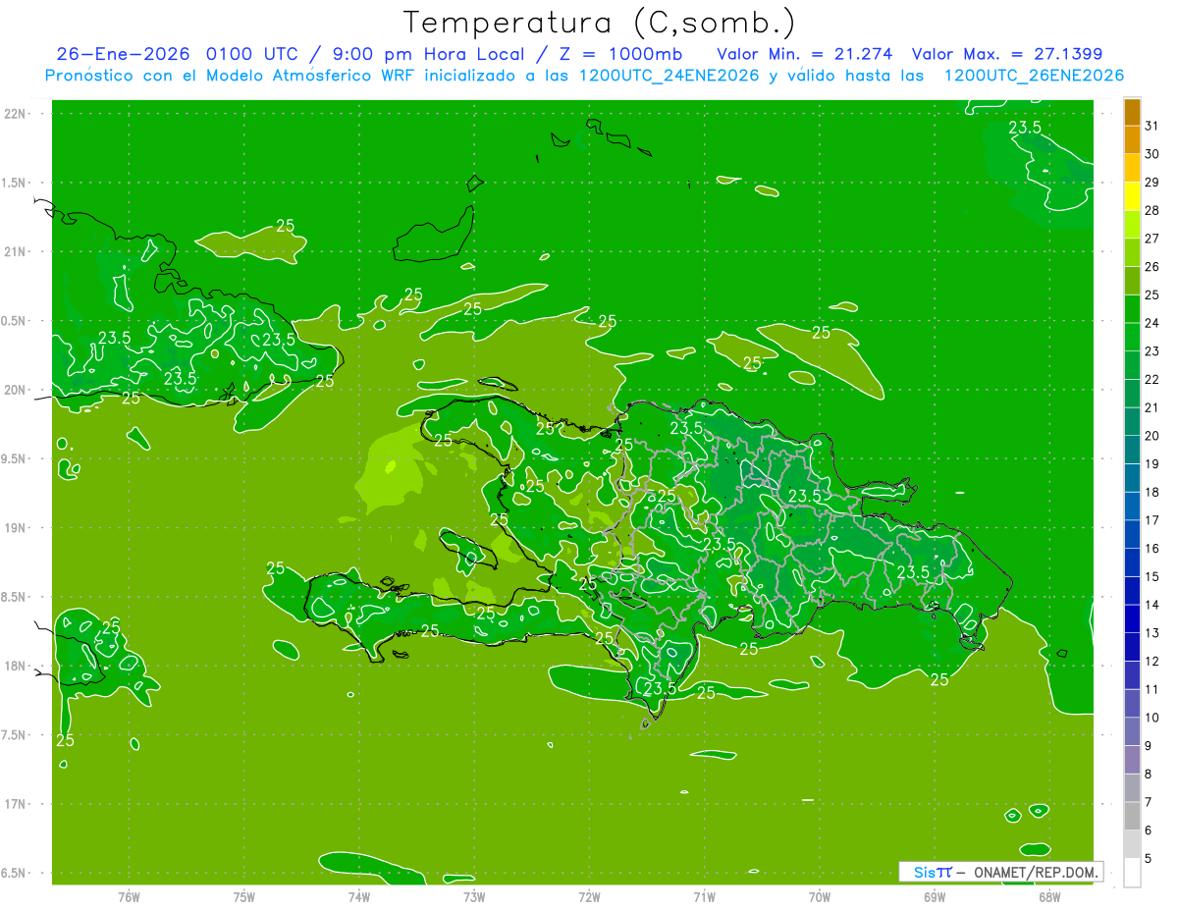
Task: Click legend value '5' on color scale
Action: click(x=1149, y=858)
